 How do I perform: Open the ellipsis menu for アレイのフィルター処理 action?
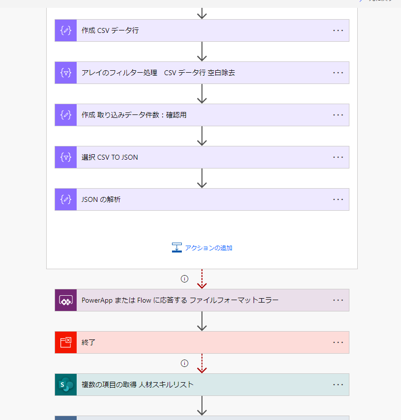[338, 73]
